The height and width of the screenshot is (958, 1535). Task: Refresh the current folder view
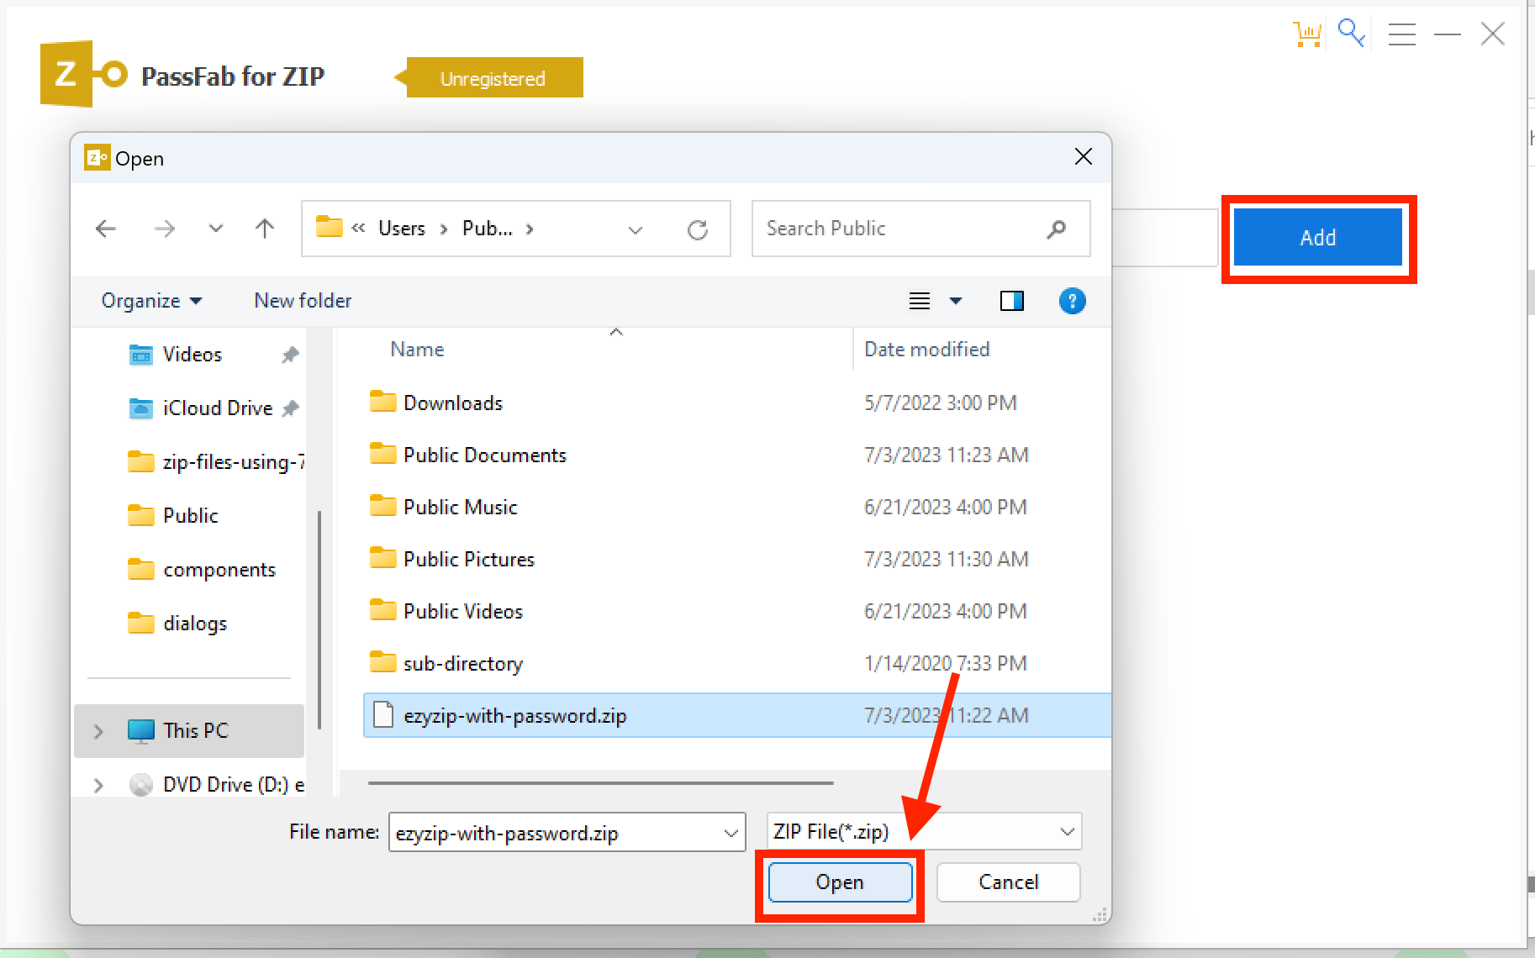coord(699,228)
